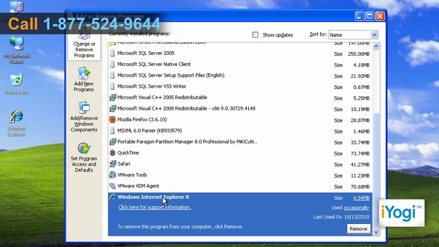Click the Microsoft SQL Server 2005 icon
This screenshot has height=247, width=439.
tap(112, 54)
